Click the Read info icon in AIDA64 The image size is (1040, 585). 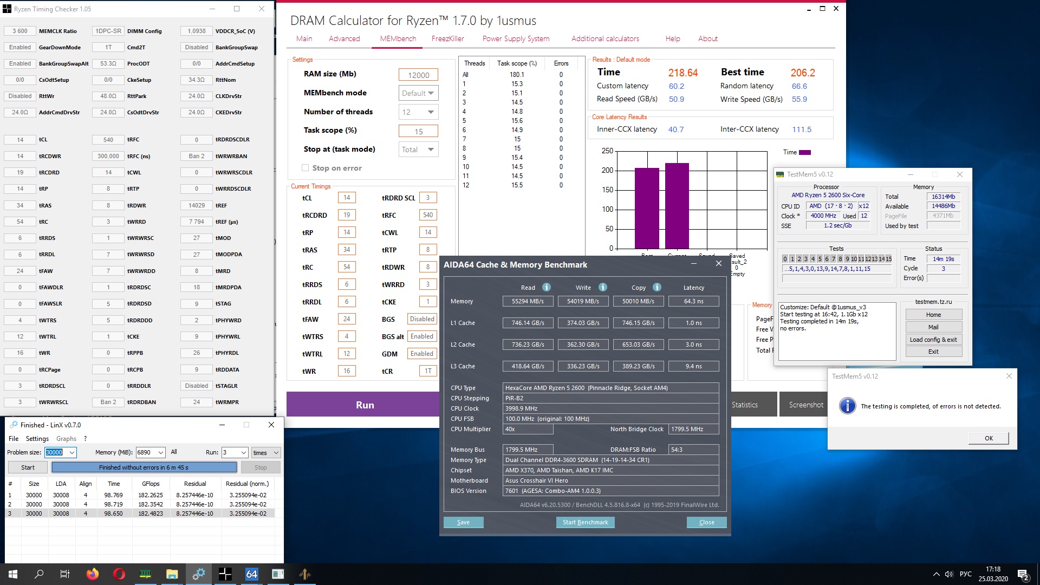547,288
